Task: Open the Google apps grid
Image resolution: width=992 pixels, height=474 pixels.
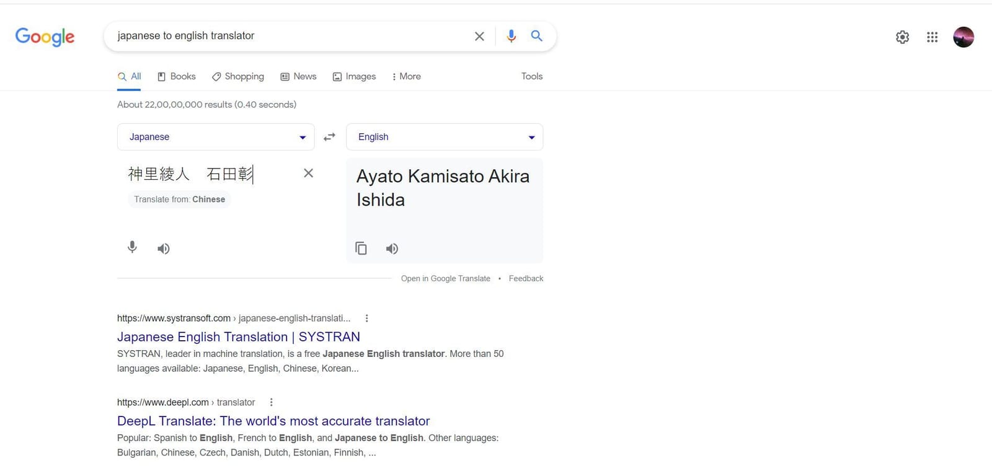Action: (x=932, y=37)
